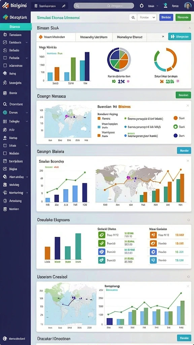Viewport: 194px width, 345px height.
Task: Open the Romabe dropdown in the header
Action: 147,18
